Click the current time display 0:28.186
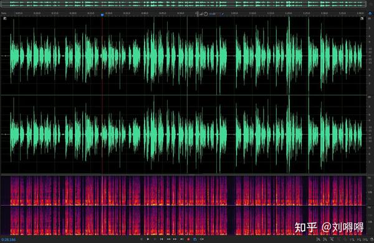Screen dimensions: 374x243 tap(8, 239)
